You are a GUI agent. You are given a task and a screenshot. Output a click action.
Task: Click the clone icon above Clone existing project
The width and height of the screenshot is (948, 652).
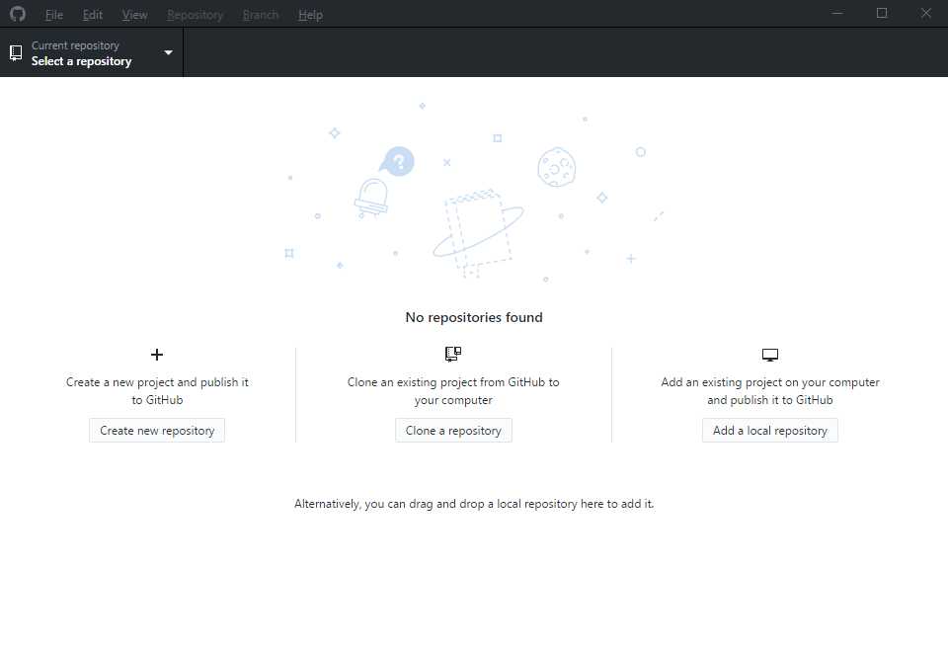click(x=453, y=354)
